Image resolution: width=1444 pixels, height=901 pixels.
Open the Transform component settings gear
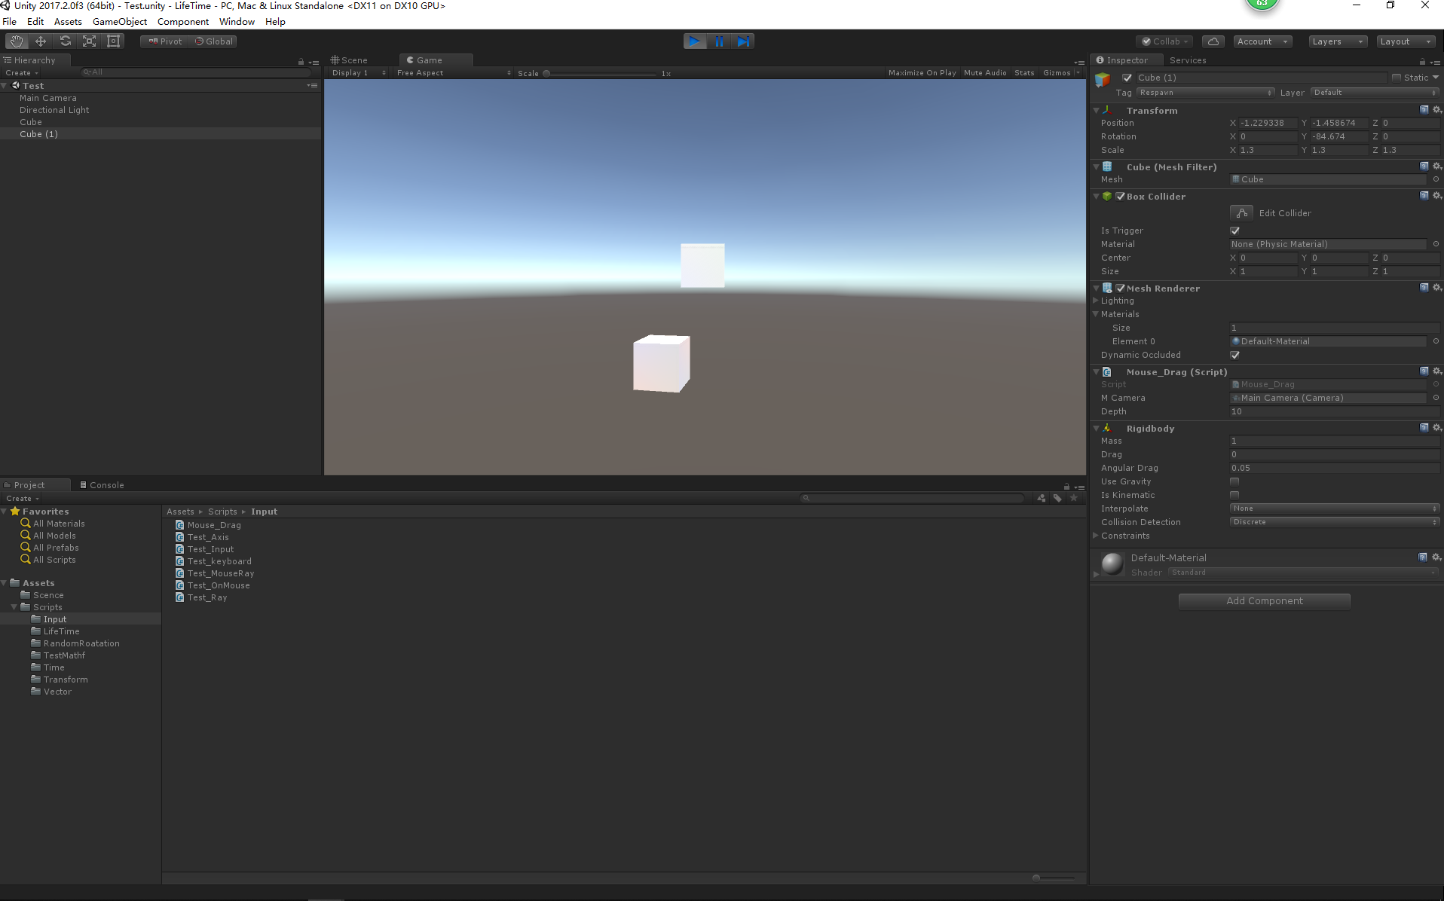1436,110
